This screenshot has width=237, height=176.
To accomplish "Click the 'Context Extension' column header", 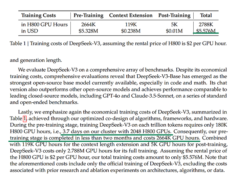I will 131,16.
